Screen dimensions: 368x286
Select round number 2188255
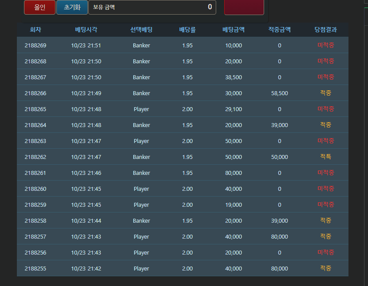pos(36,268)
